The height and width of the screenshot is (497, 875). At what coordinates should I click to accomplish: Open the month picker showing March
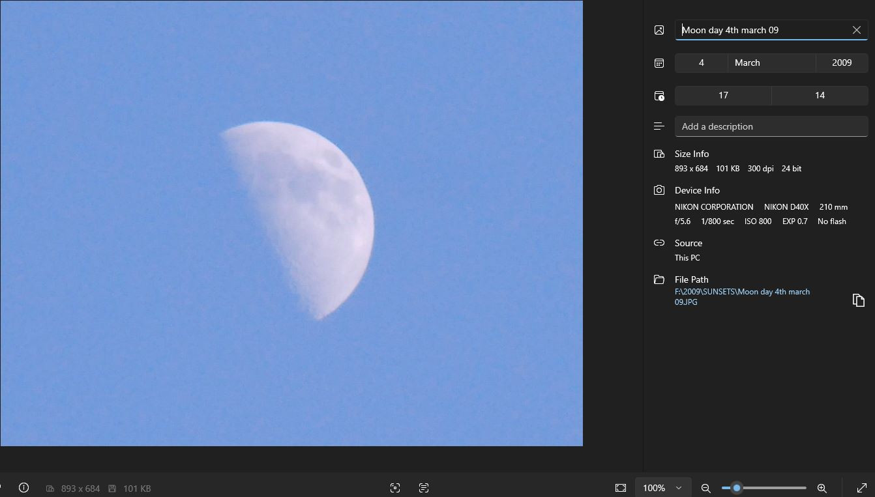(771, 63)
